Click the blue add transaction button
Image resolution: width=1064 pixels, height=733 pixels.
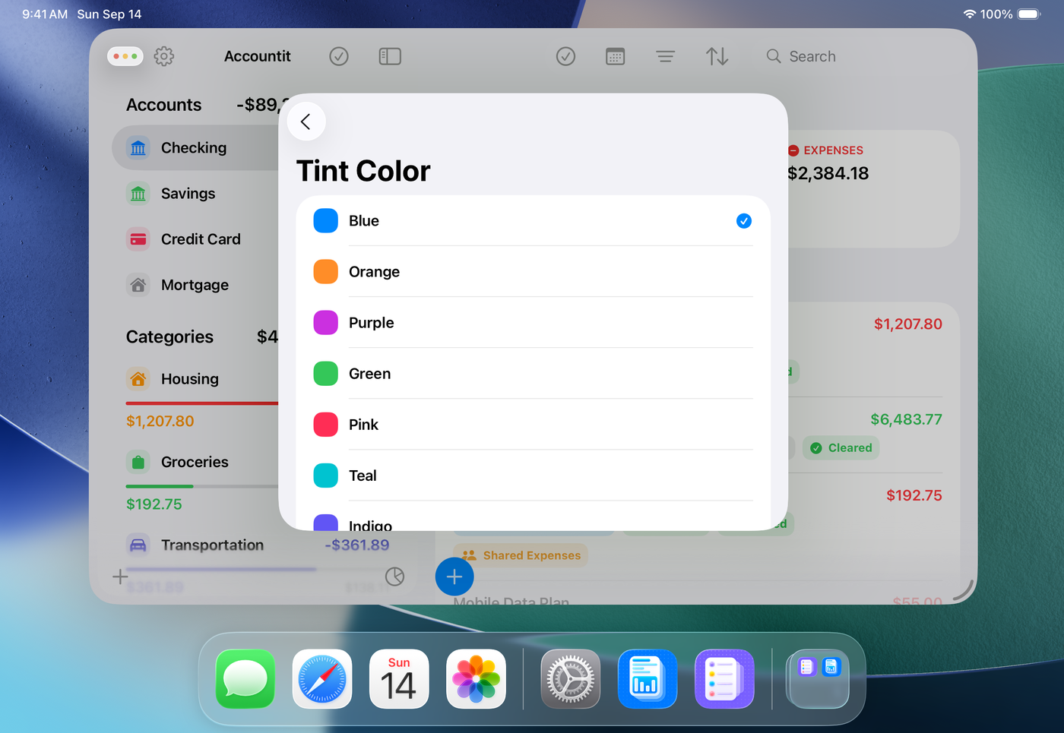[454, 577]
